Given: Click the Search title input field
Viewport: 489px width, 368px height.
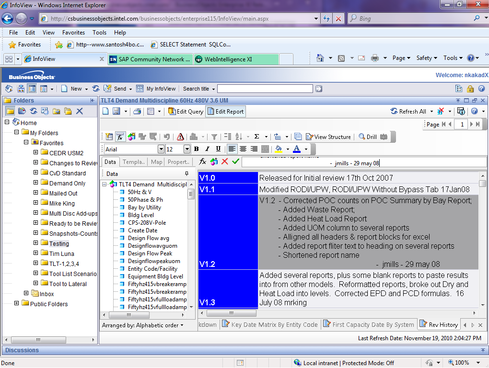Looking at the screenshot, I should 265,89.
